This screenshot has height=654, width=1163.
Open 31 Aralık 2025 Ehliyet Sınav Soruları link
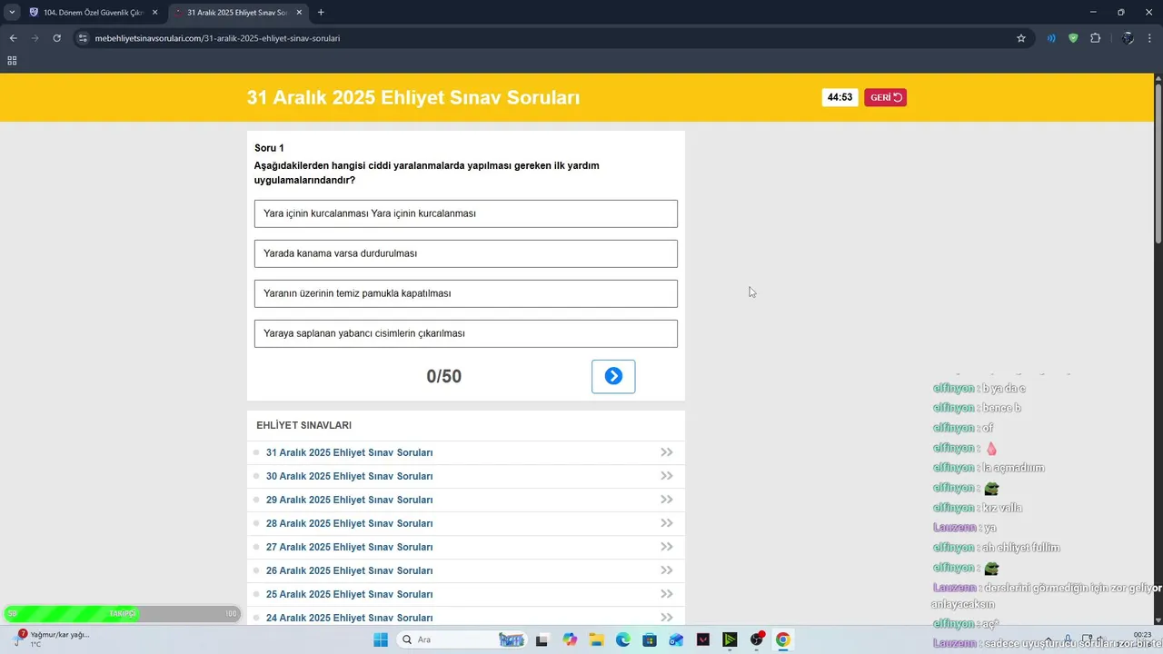349,452
